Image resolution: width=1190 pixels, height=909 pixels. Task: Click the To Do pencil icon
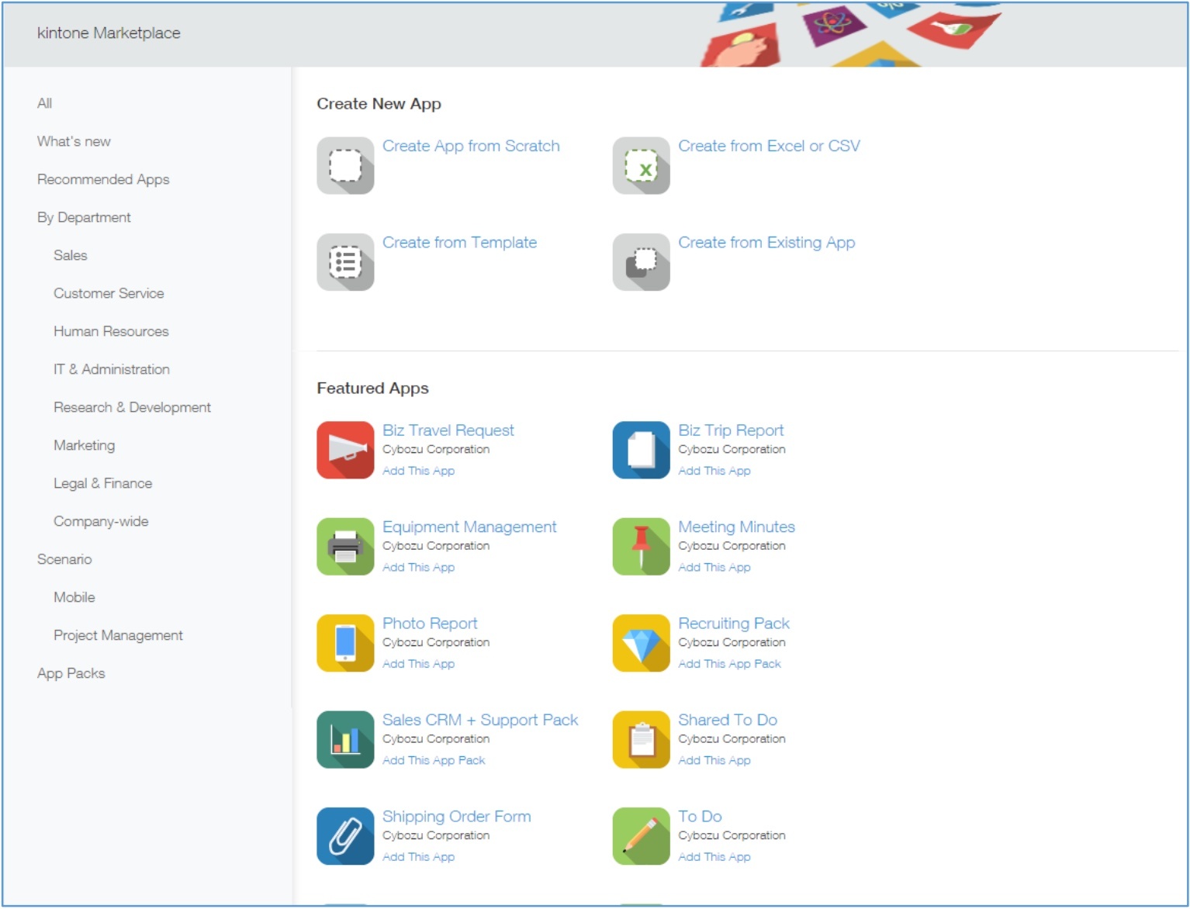pyautogui.click(x=641, y=836)
